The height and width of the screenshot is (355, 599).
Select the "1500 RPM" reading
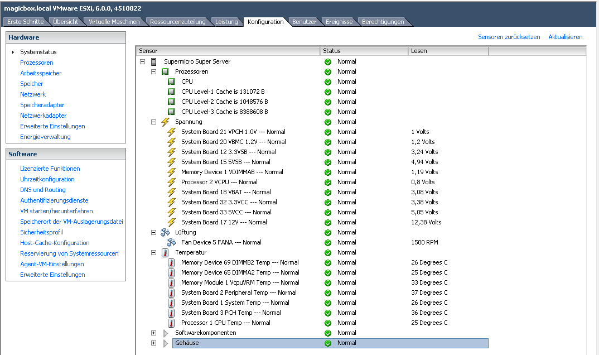[424, 242]
